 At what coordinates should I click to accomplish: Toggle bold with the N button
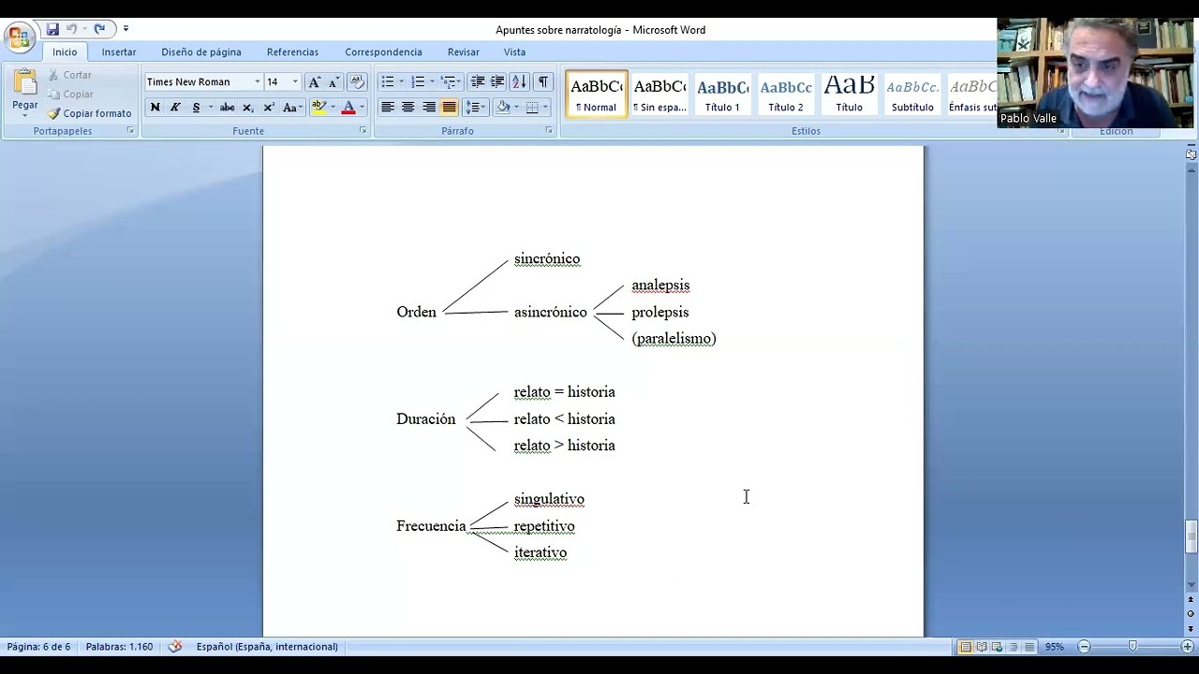(x=155, y=108)
